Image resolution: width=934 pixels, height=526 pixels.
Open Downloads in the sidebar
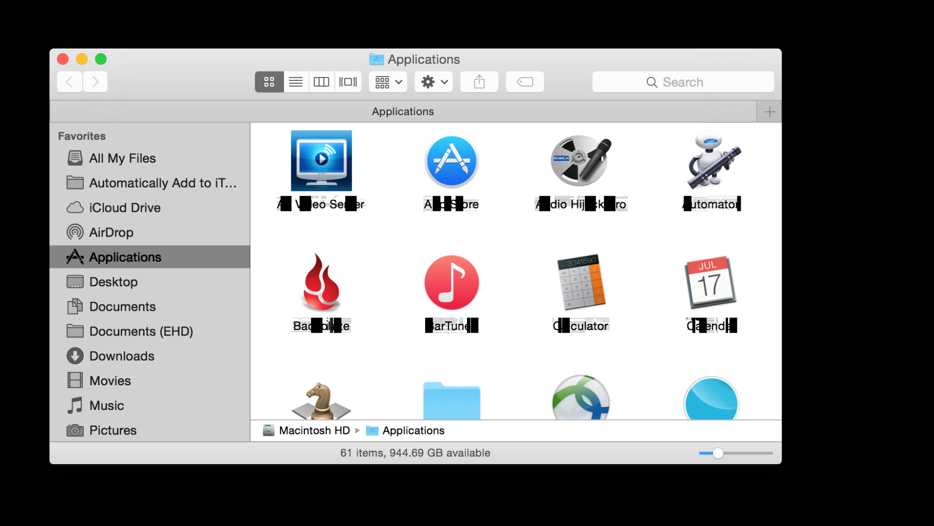(x=150, y=356)
